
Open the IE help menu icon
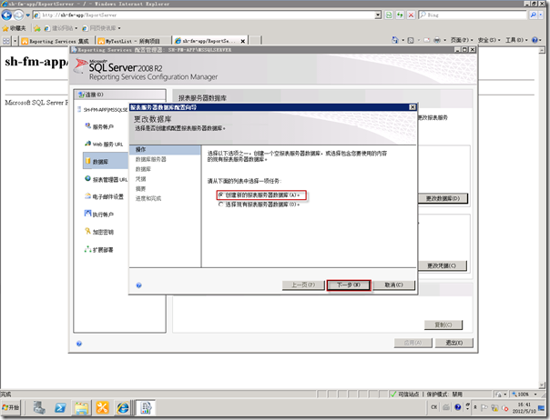(x=535, y=40)
